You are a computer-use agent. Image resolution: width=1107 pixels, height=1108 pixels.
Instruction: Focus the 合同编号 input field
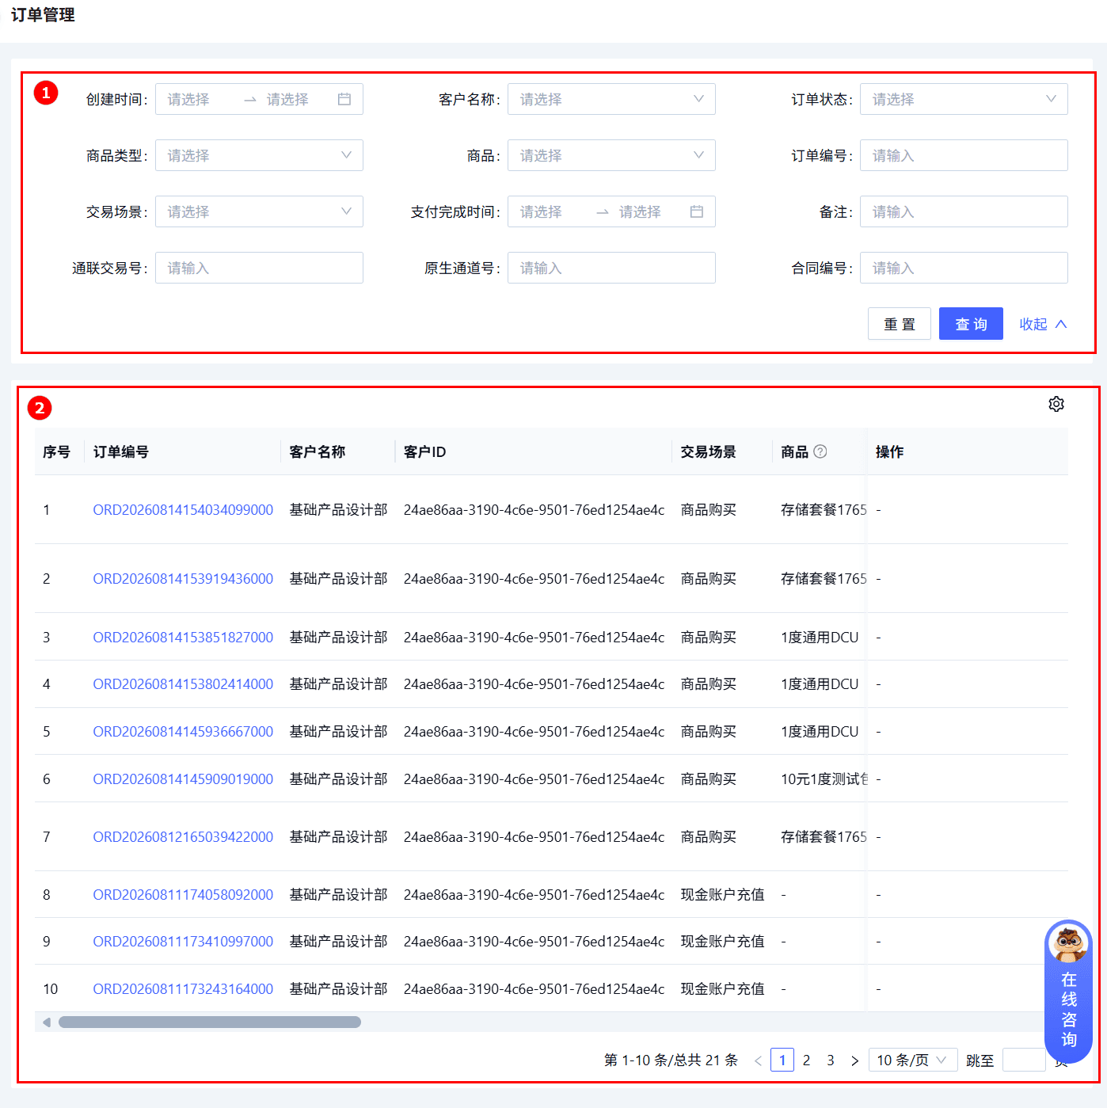coord(964,268)
